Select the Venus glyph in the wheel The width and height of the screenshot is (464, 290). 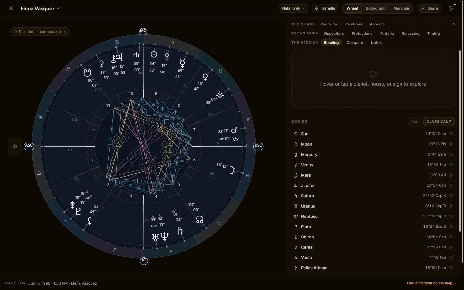[205, 77]
